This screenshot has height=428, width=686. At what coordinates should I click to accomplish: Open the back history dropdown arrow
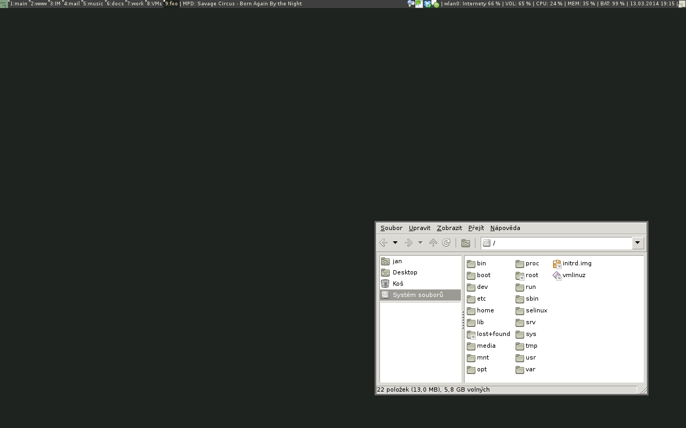click(395, 243)
